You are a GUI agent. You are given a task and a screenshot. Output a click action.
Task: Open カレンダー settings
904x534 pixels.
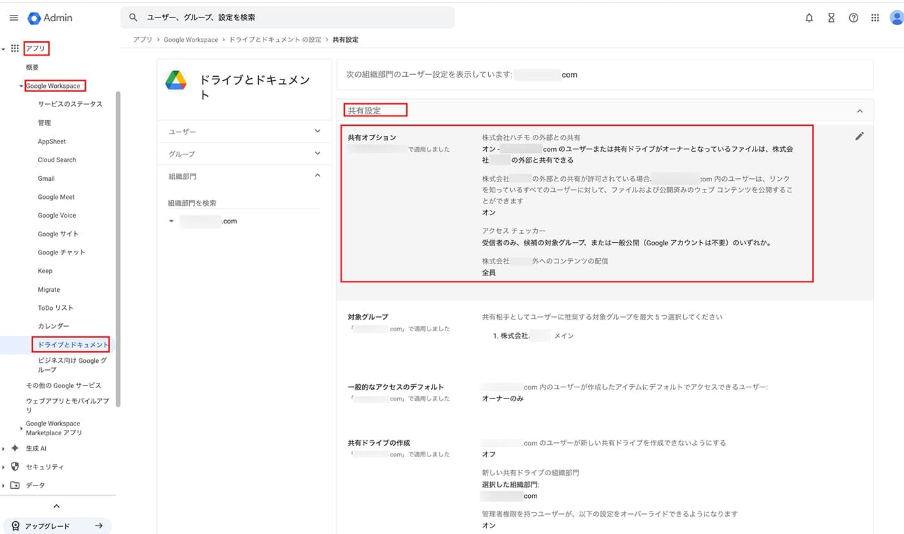pyautogui.click(x=54, y=326)
